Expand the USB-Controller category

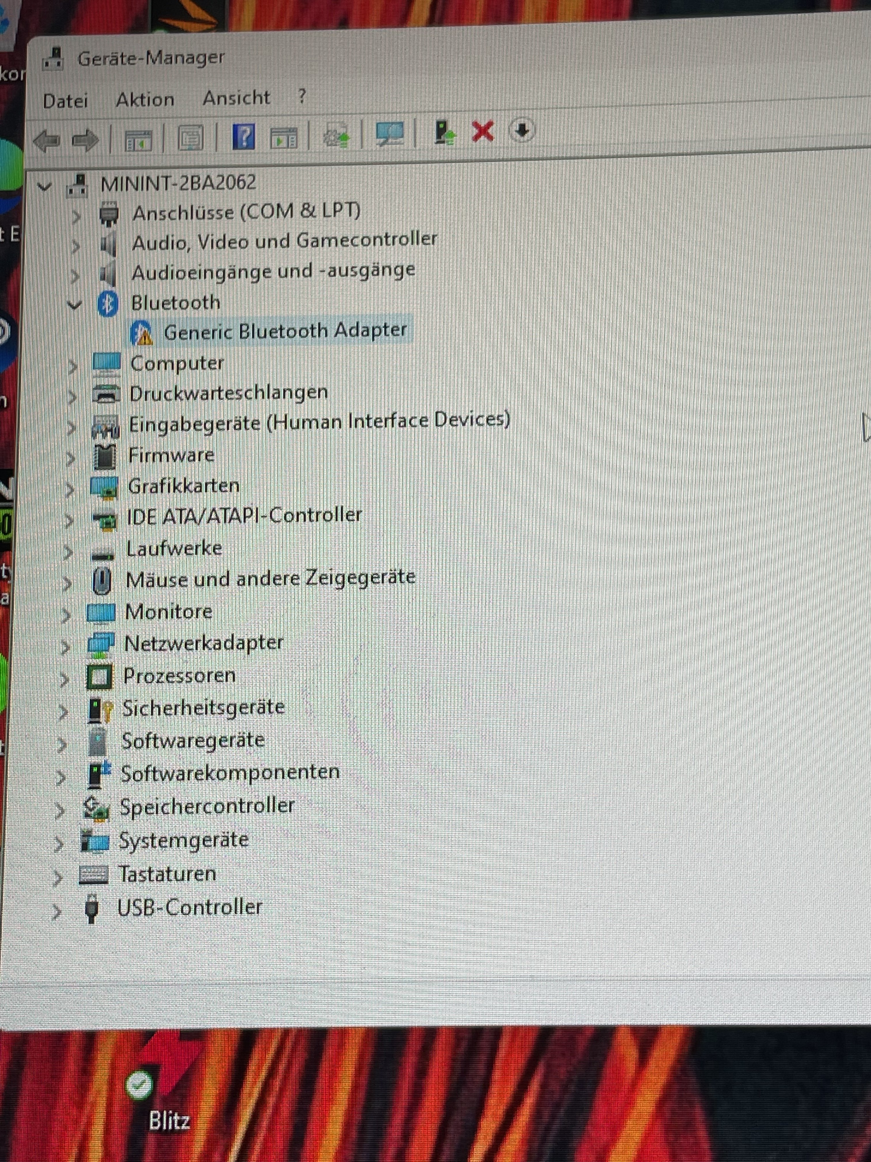[x=57, y=912]
